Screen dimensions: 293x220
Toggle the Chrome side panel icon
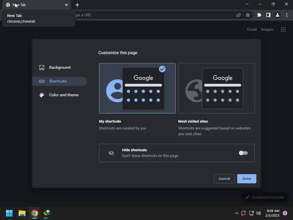coord(268,15)
